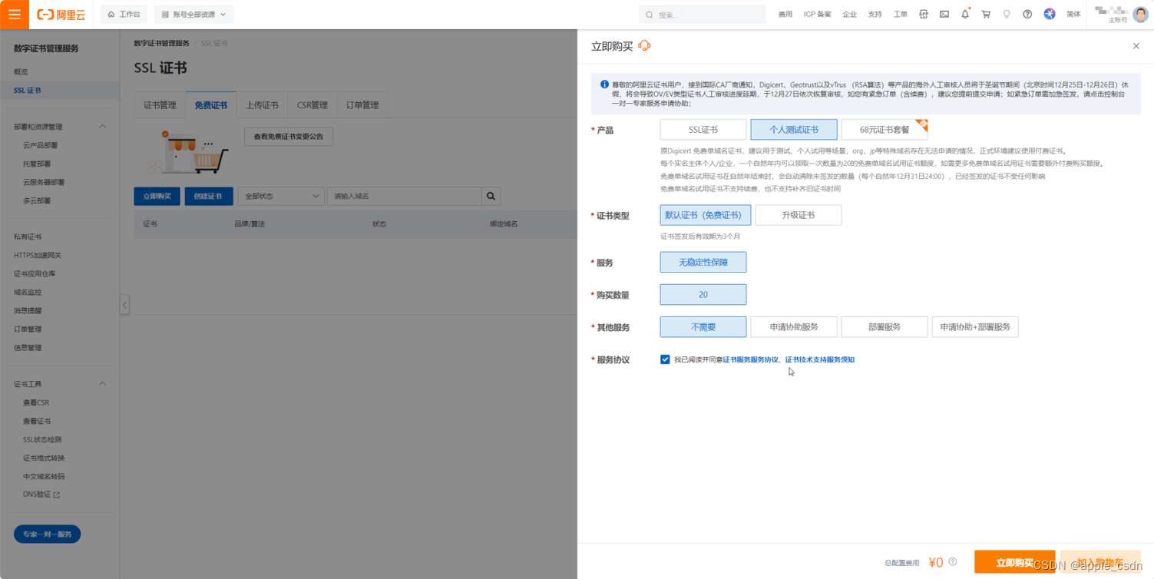Switch to the CSR管理 tab

tap(312, 105)
